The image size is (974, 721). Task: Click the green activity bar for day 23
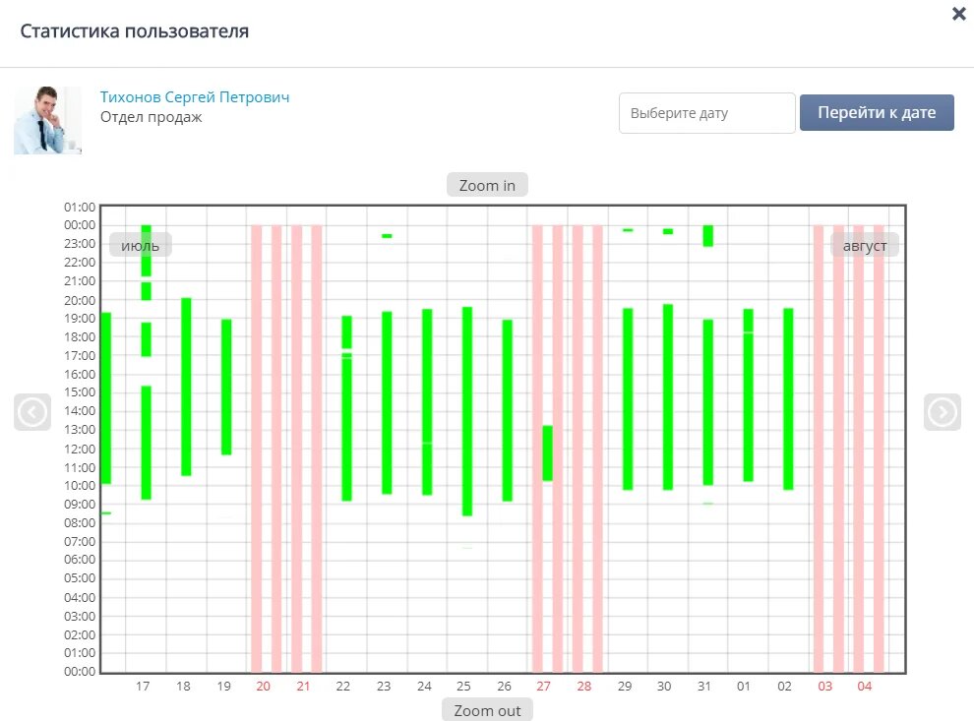387,403
